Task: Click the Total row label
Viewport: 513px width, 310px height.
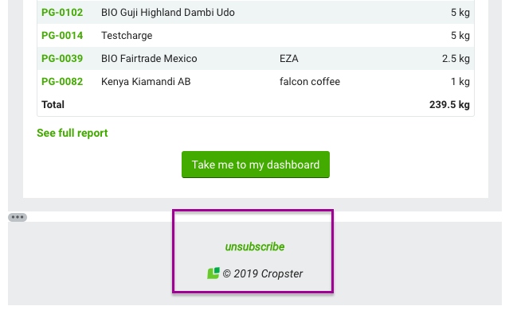Action: coord(53,105)
